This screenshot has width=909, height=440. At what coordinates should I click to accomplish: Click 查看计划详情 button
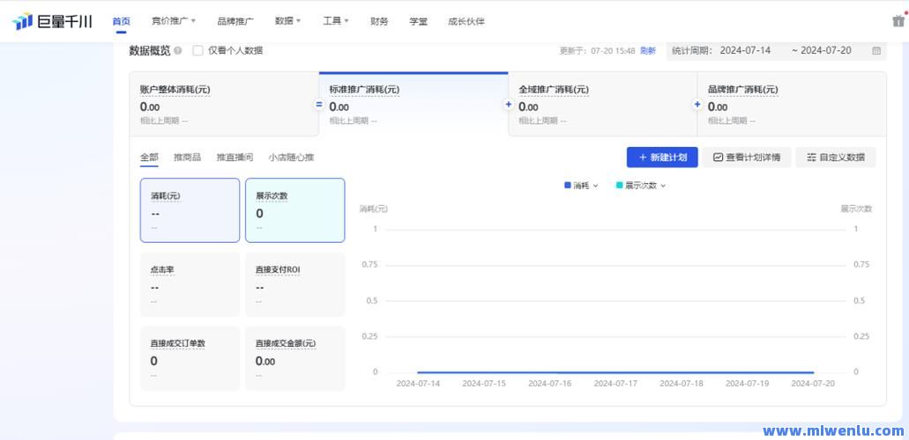coord(747,158)
